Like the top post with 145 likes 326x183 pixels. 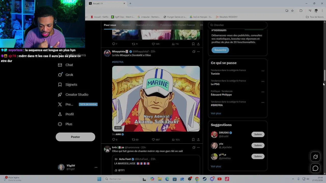(156, 44)
